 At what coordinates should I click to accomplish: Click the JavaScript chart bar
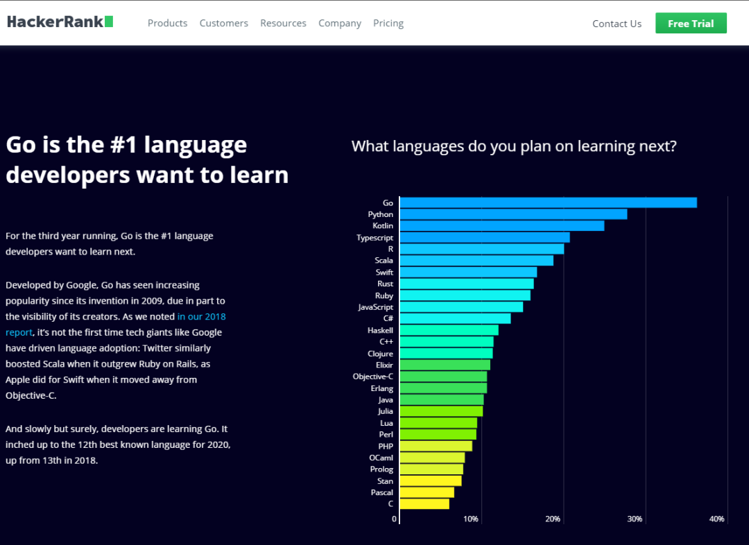(461, 306)
